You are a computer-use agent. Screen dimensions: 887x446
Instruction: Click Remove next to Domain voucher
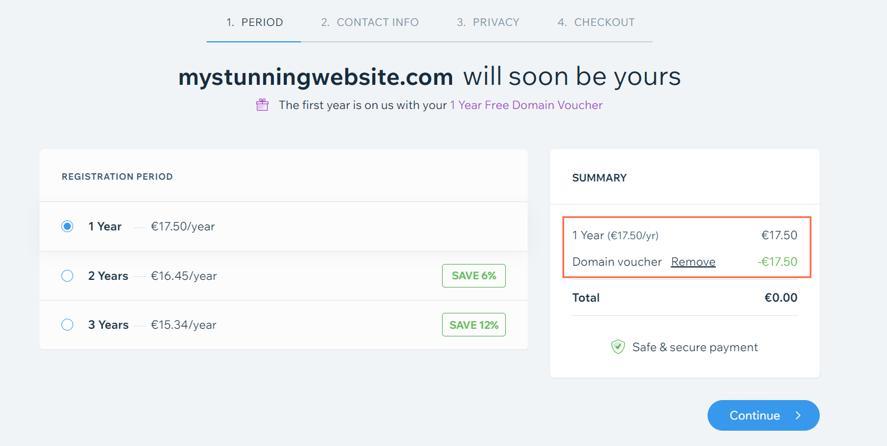pos(693,262)
